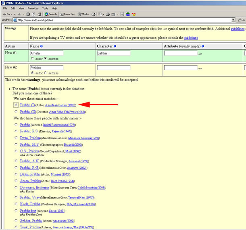Open the Domeanu, Ecaterina name link

pos(35,188)
